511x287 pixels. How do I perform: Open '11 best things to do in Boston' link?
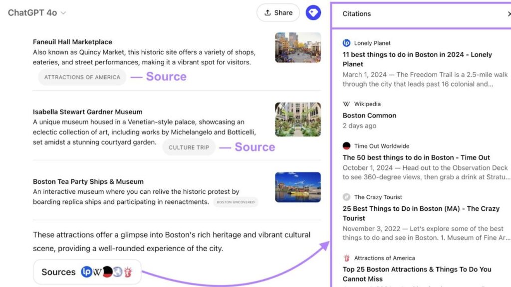(x=417, y=59)
